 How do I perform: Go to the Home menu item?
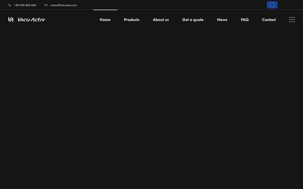(105, 20)
